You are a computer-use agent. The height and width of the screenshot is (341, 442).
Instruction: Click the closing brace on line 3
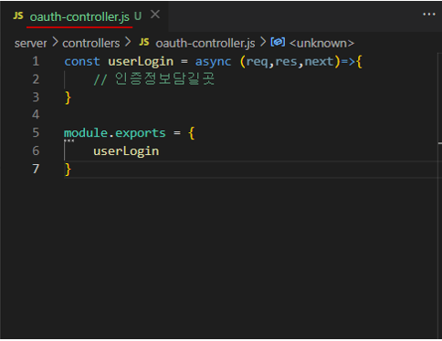pyautogui.click(x=68, y=98)
